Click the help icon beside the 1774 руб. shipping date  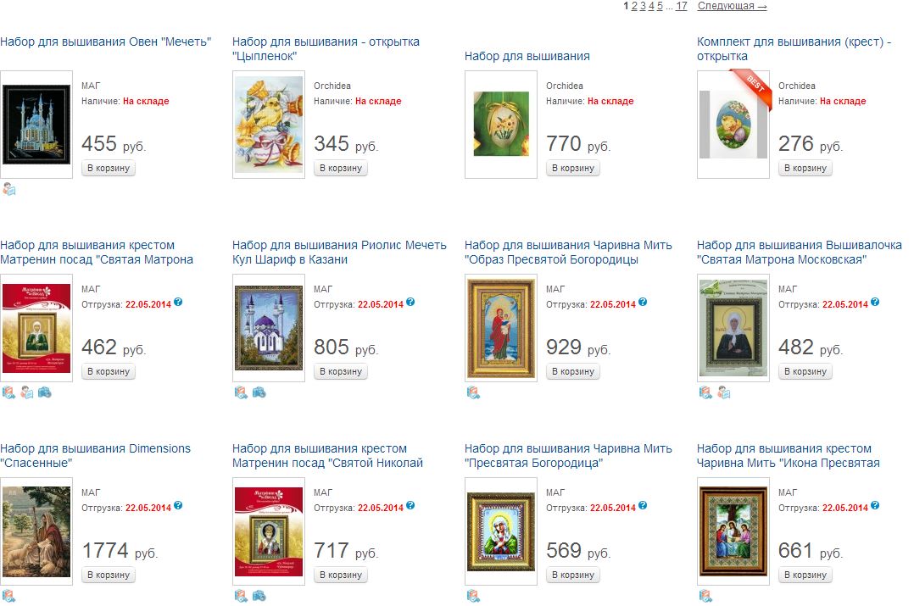(179, 506)
